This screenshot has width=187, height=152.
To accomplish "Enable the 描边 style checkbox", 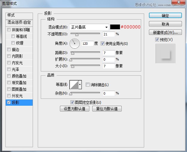I will point(9,49).
